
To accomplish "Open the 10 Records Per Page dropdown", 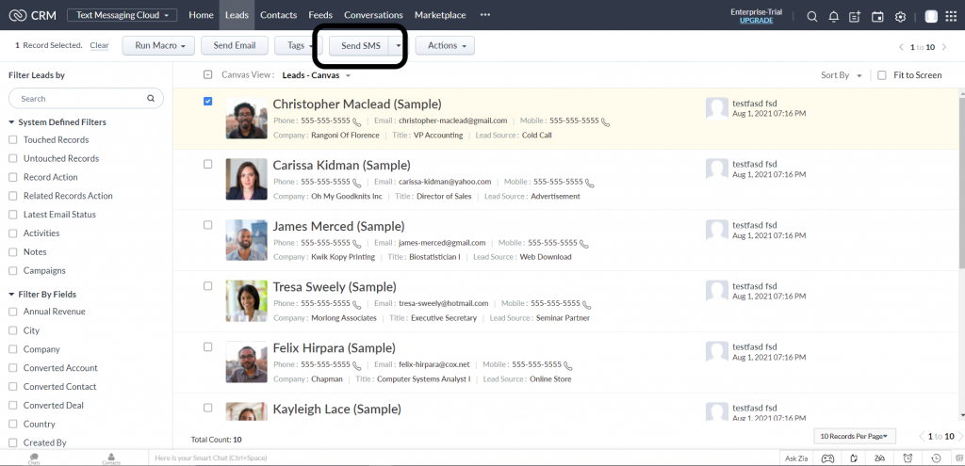I will coord(854,436).
